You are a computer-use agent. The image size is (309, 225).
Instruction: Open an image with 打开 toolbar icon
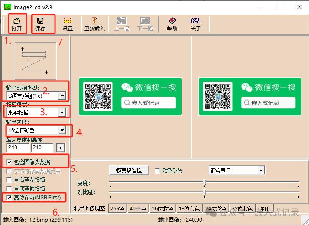(x=17, y=24)
